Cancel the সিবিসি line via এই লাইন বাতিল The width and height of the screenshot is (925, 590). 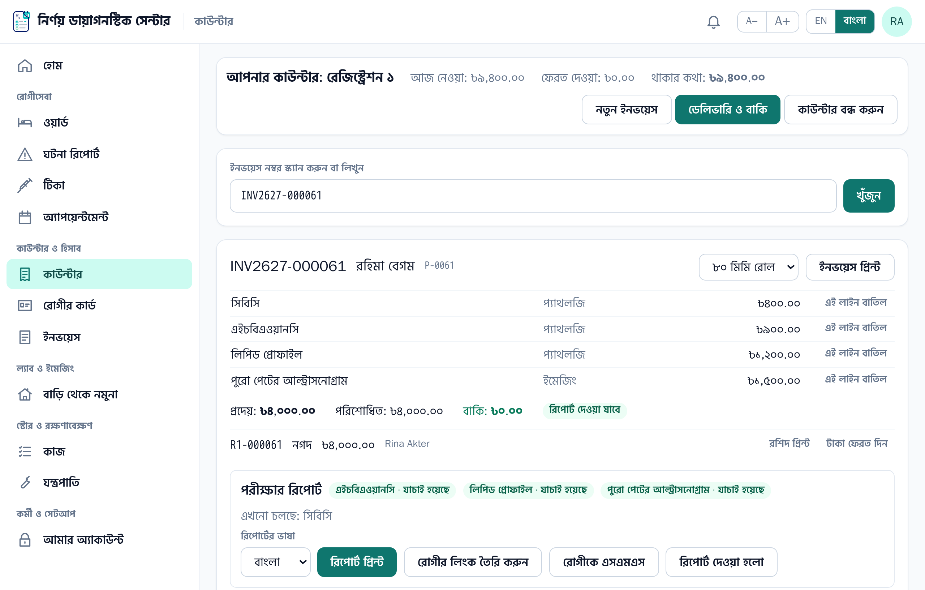click(856, 303)
